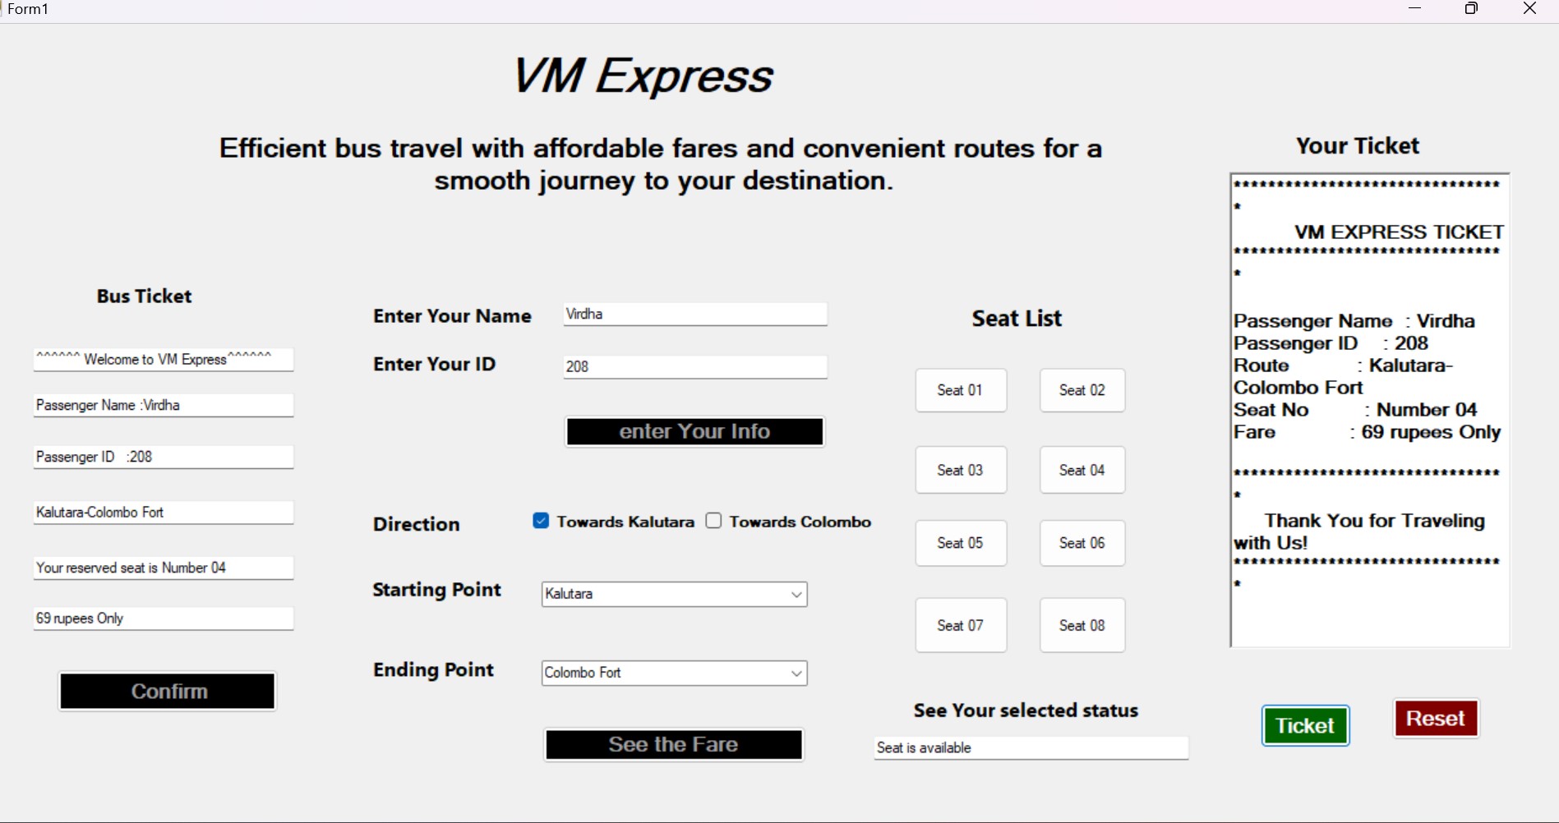
Task: Select the seat status box showing Seat is available
Action: click(x=1030, y=747)
